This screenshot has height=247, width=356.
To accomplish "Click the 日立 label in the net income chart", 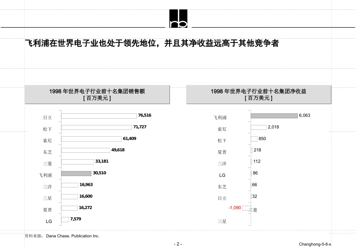I will 222,198.
